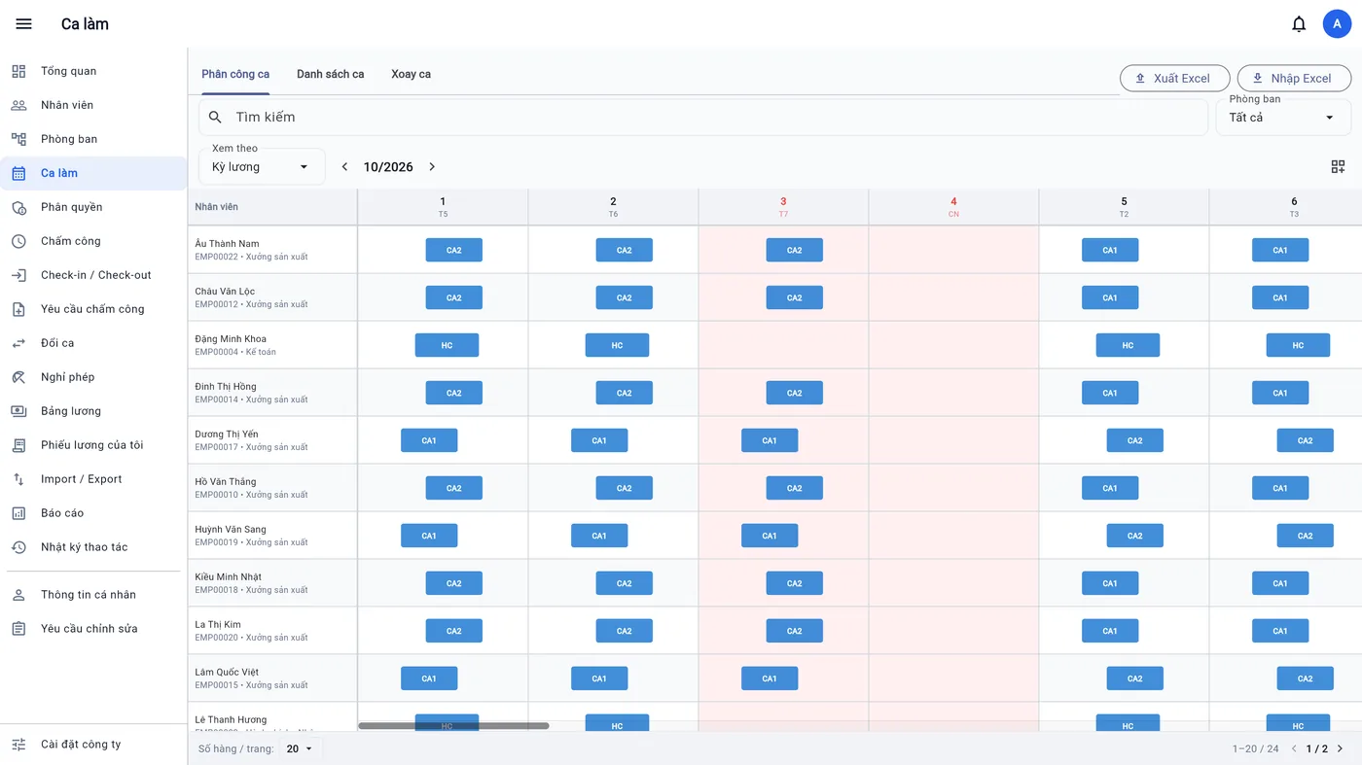Open the user avatar A menu
Image resolution: width=1362 pixels, height=765 pixels.
(x=1337, y=24)
